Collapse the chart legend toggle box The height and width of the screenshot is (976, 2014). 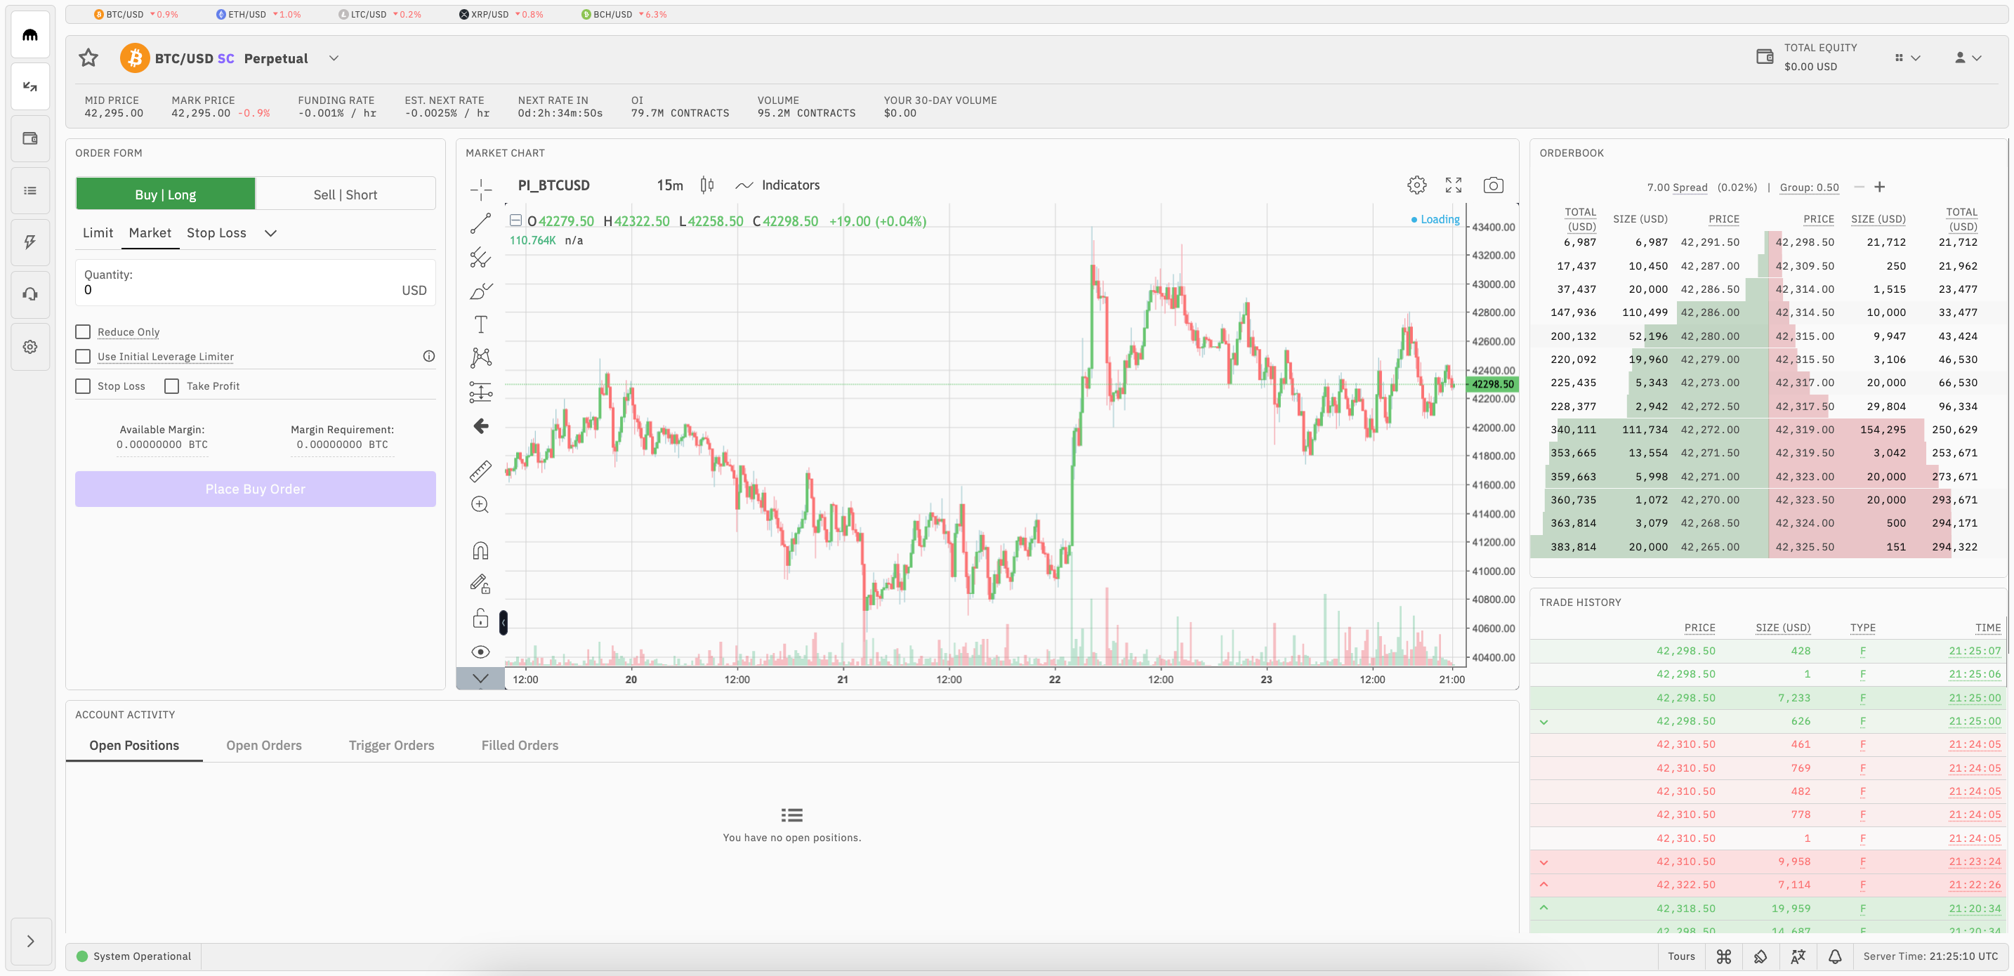pyautogui.click(x=516, y=220)
